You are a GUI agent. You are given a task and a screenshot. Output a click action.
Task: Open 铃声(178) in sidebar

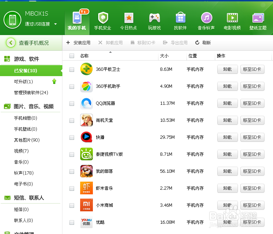(24, 173)
